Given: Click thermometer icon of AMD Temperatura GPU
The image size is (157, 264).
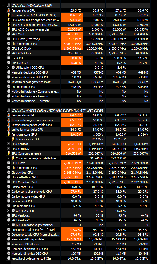Looking at the screenshot, I should click(x=9, y=10).
